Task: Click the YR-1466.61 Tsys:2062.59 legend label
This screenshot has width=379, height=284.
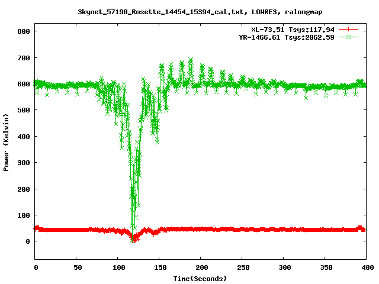Action: pyautogui.click(x=287, y=37)
